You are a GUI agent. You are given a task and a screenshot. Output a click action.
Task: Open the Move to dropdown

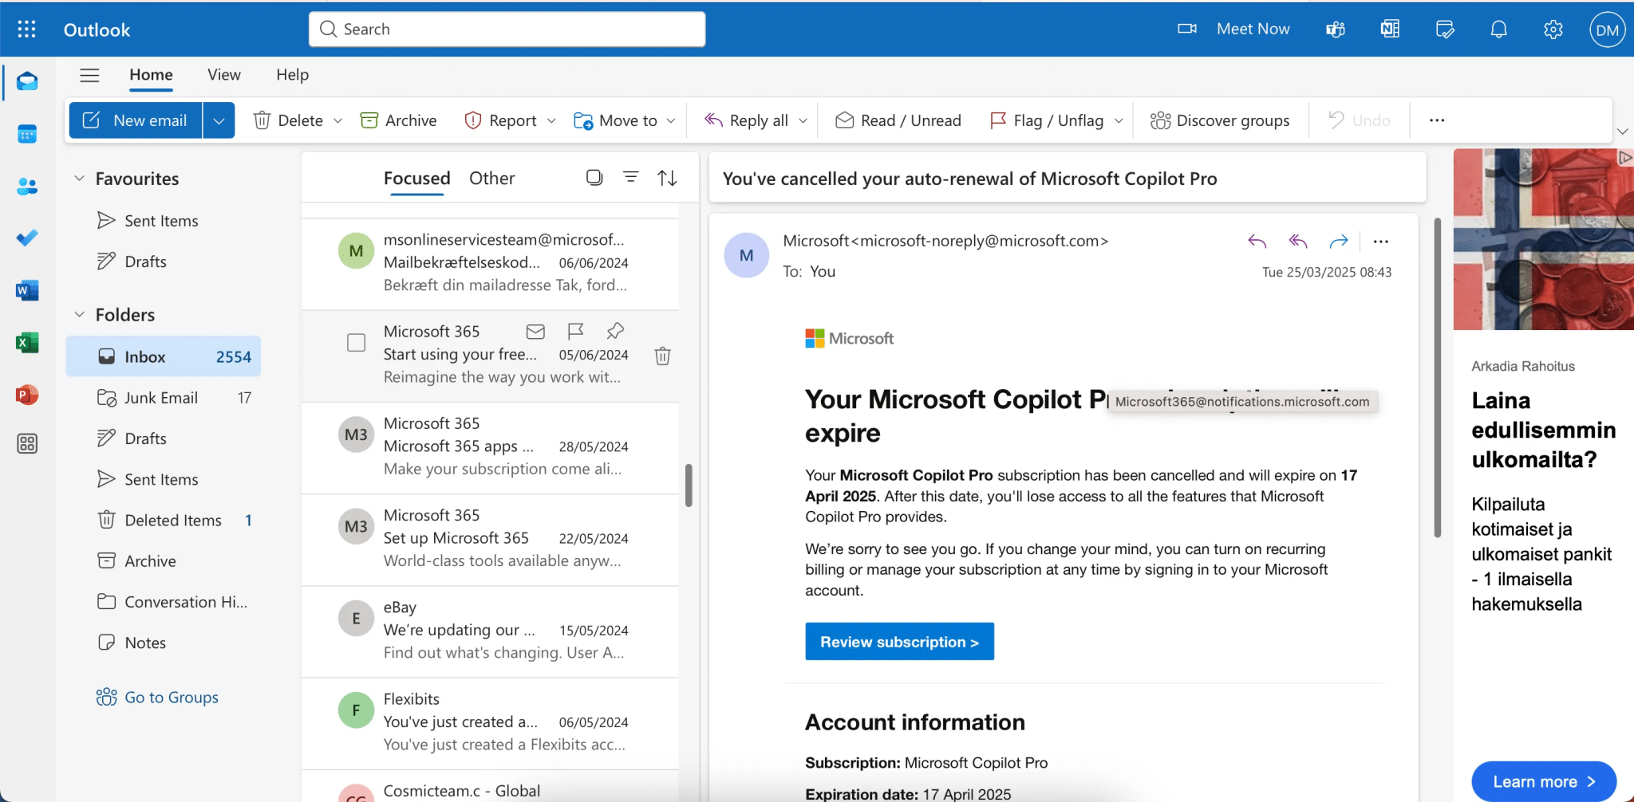pyautogui.click(x=670, y=120)
